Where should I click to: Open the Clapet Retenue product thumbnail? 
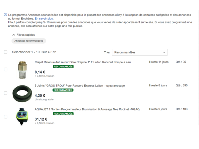(x=22, y=70)
